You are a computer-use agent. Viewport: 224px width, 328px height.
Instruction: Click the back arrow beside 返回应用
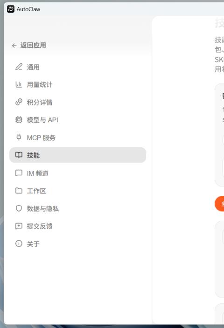tap(14, 45)
